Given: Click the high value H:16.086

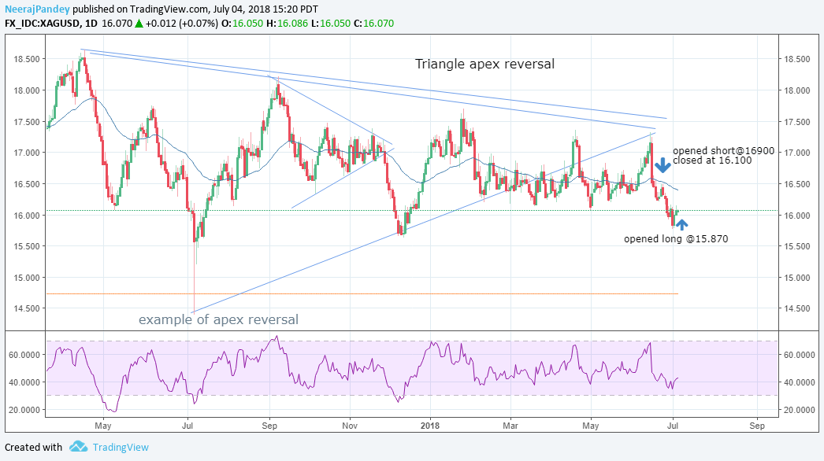Looking at the screenshot, I should pyautogui.click(x=287, y=23).
